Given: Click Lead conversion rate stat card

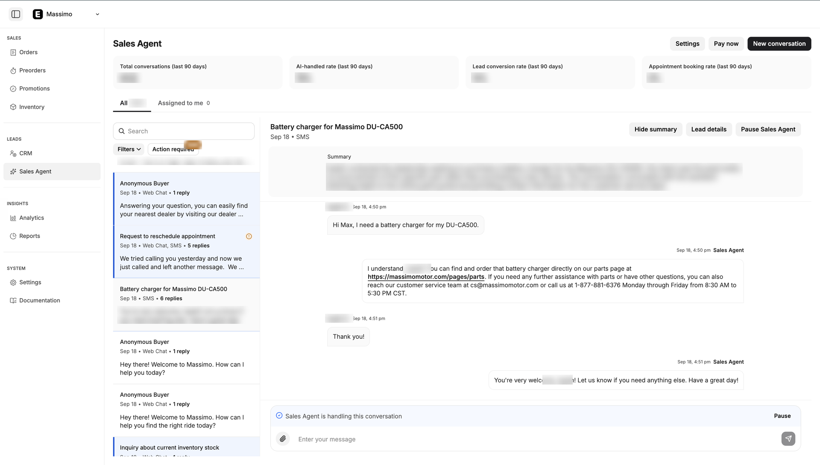Looking at the screenshot, I should pos(550,73).
